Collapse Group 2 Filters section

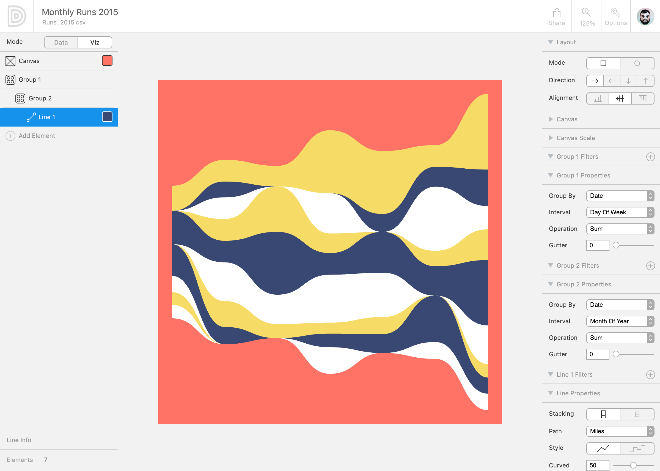551,265
